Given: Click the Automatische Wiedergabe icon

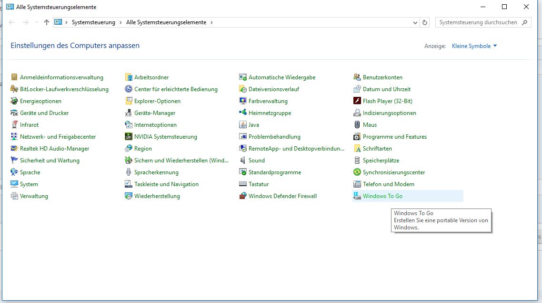Looking at the screenshot, I should (x=243, y=77).
